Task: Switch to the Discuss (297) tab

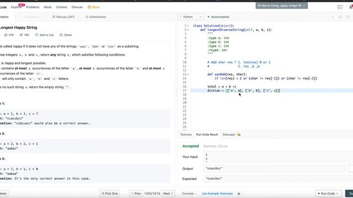Action: tap(63, 17)
